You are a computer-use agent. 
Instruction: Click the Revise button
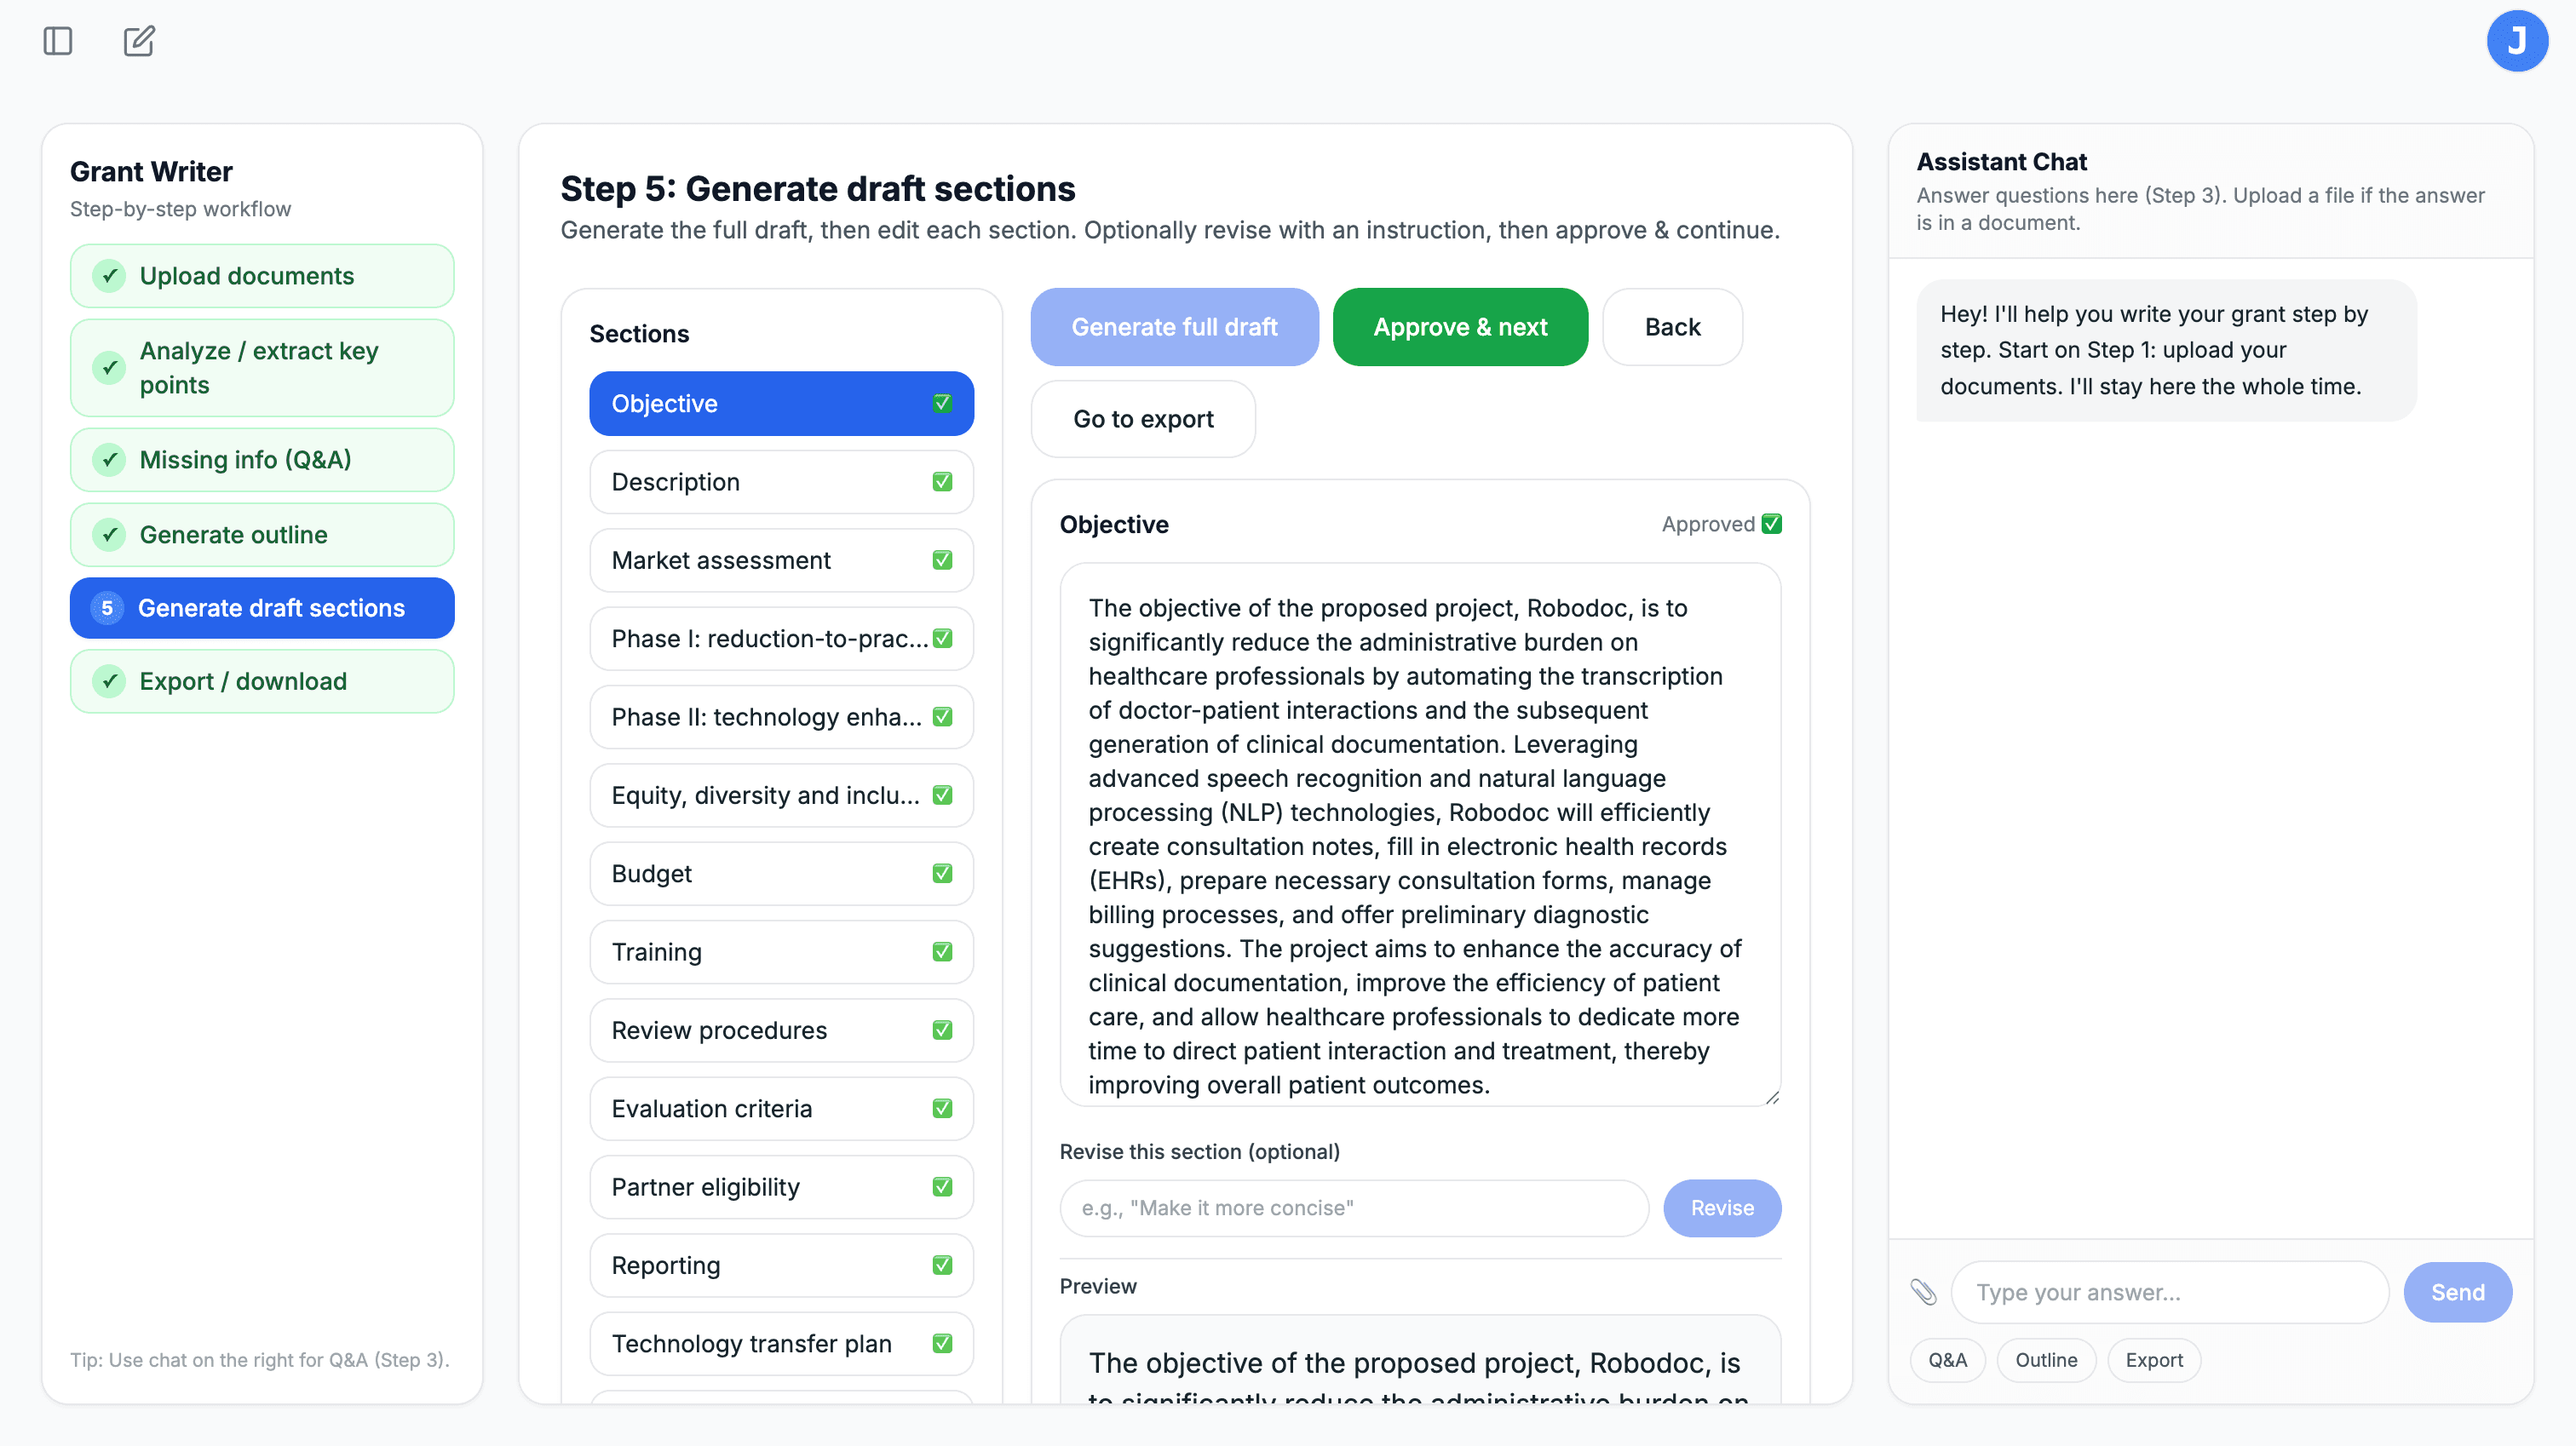(x=1722, y=1208)
